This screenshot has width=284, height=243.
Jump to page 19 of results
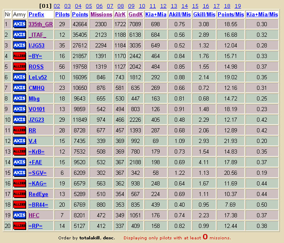[x=238, y=6]
